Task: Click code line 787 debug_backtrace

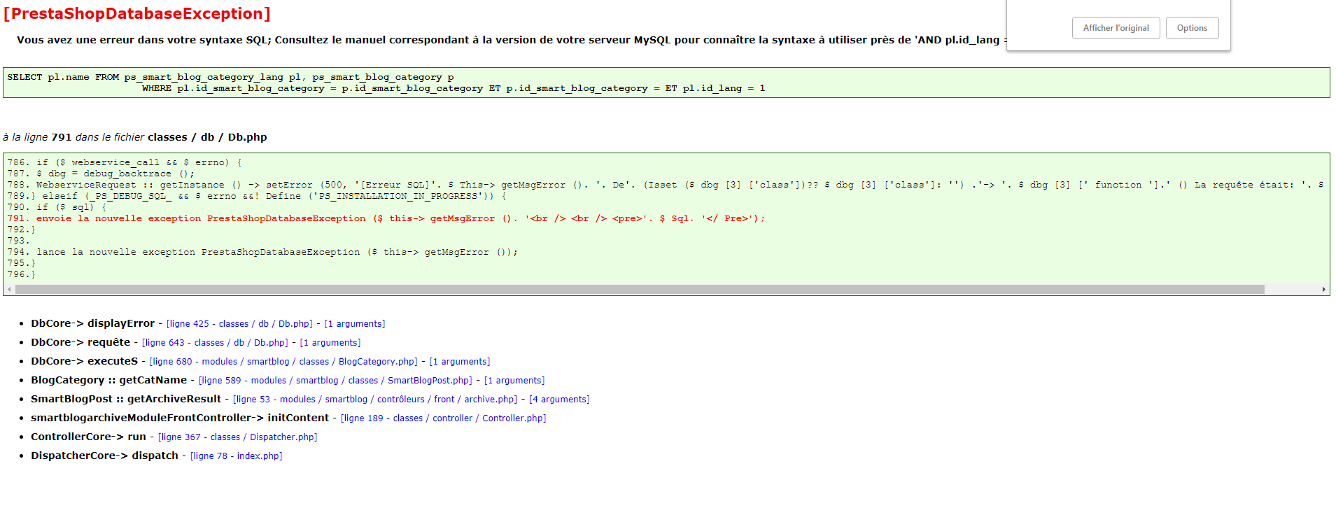Action: click(x=101, y=174)
